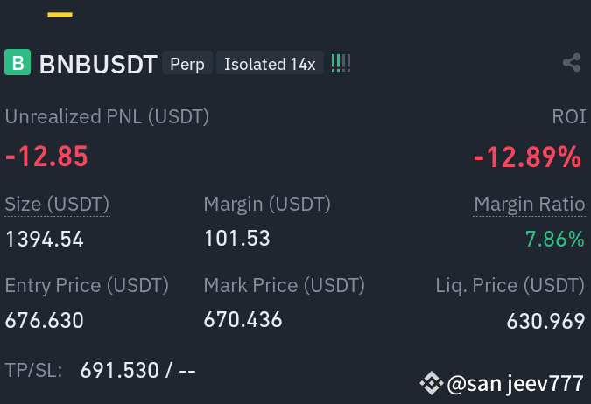
Task: Click the Margin (USDT) label
Action: [x=267, y=205]
